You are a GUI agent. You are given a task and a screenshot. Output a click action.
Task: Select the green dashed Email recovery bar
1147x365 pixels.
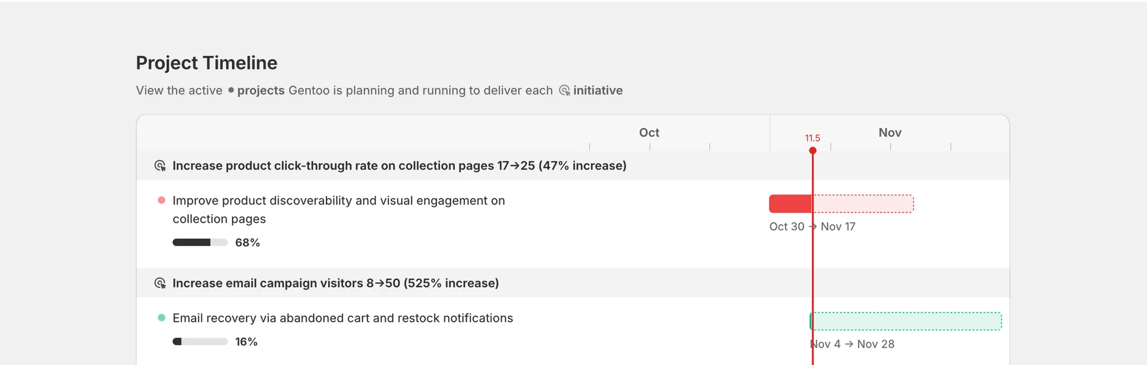coord(906,321)
